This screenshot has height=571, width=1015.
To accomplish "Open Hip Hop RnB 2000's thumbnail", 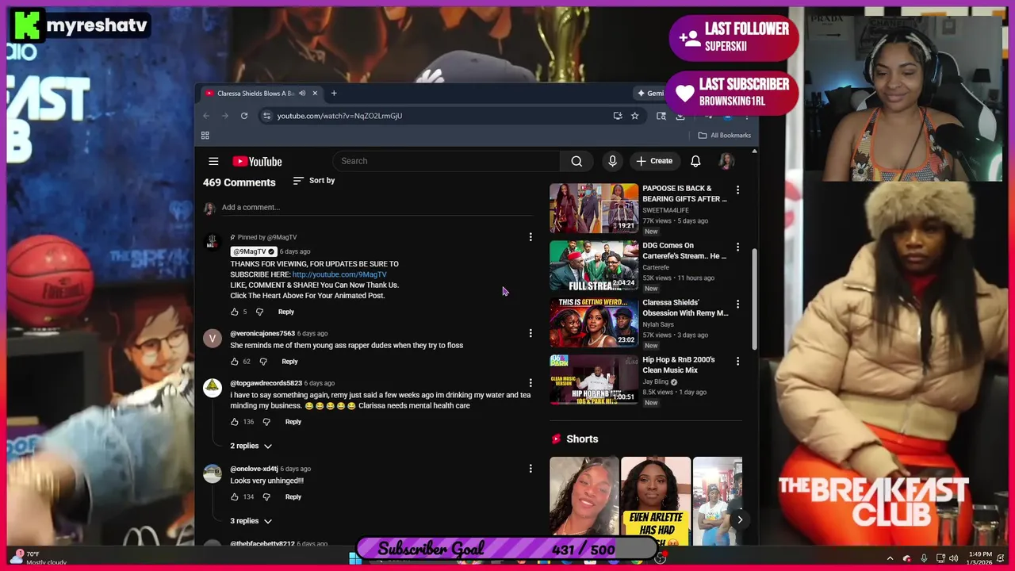I will [x=594, y=379].
